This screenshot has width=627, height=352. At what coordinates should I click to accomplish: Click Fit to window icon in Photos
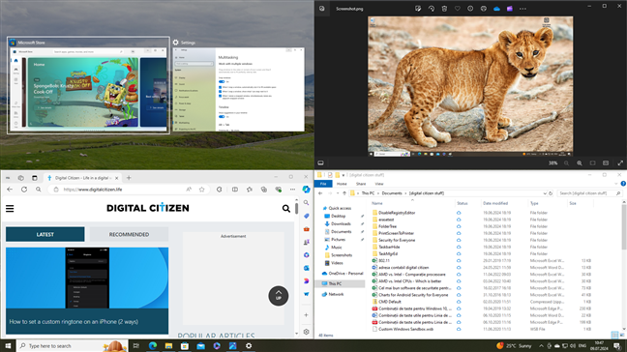[x=592, y=163]
